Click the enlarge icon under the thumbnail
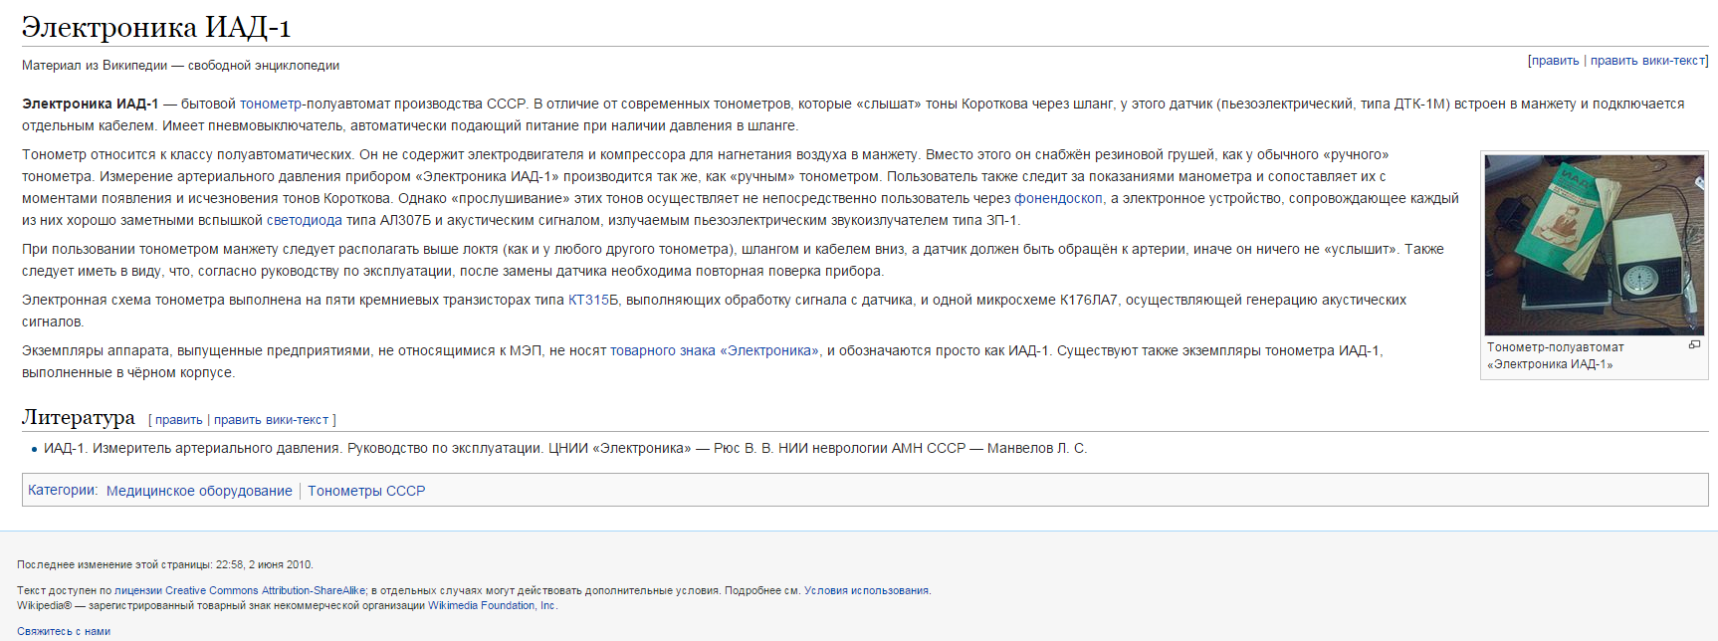The width and height of the screenshot is (1718, 641). 1694,344
